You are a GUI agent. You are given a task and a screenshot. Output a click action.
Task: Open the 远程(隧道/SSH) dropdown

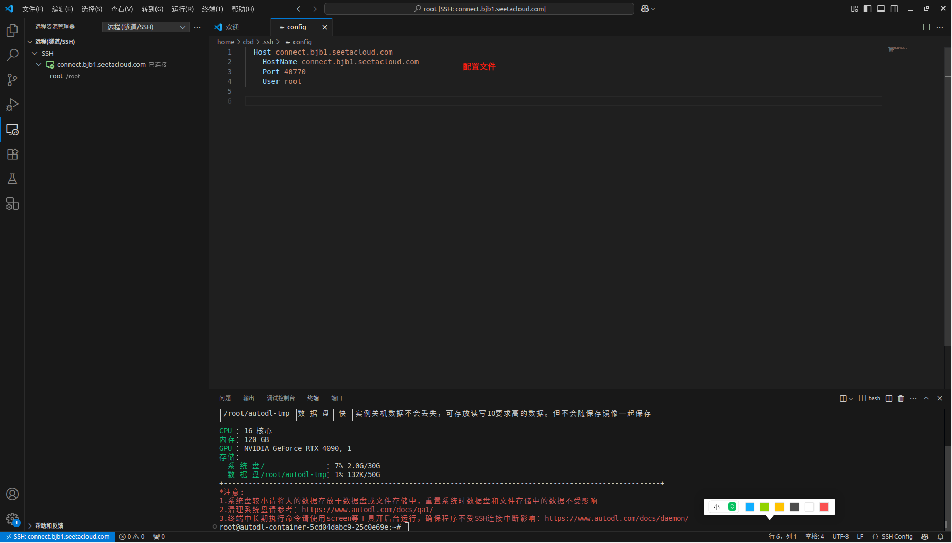click(146, 27)
